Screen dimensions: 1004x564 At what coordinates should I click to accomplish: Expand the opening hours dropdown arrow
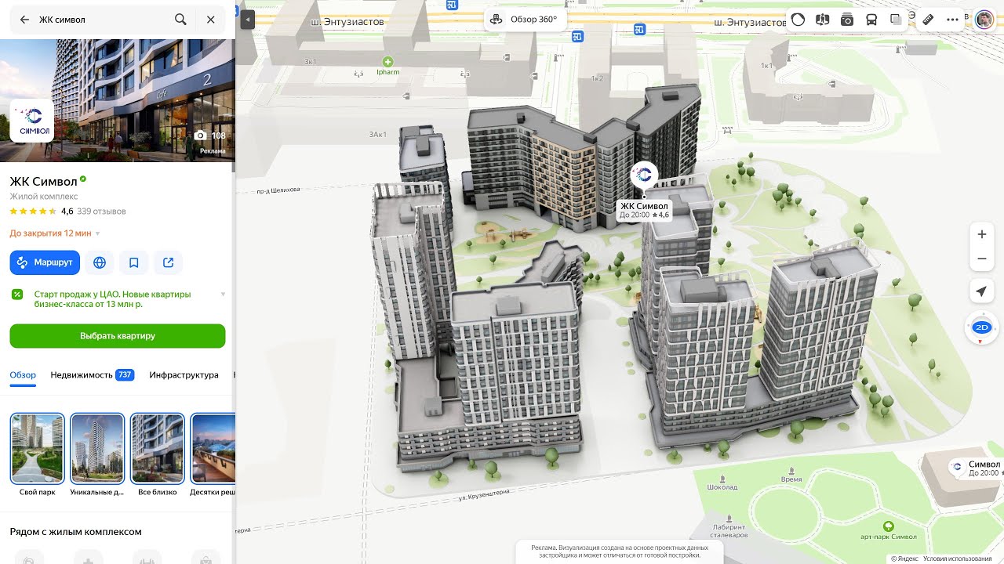pyautogui.click(x=98, y=233)
